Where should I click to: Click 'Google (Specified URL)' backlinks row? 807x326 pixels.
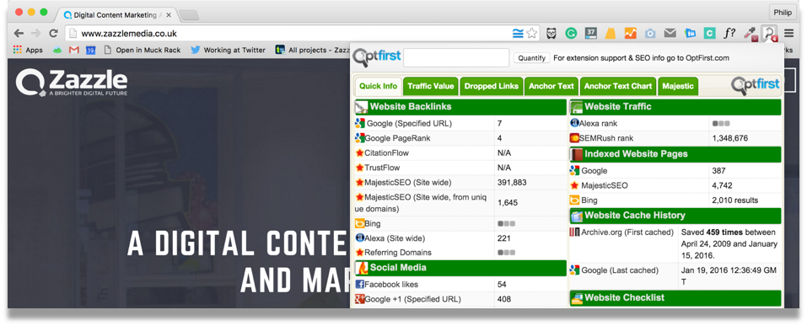pyautogui.click(x=460, y=123)
